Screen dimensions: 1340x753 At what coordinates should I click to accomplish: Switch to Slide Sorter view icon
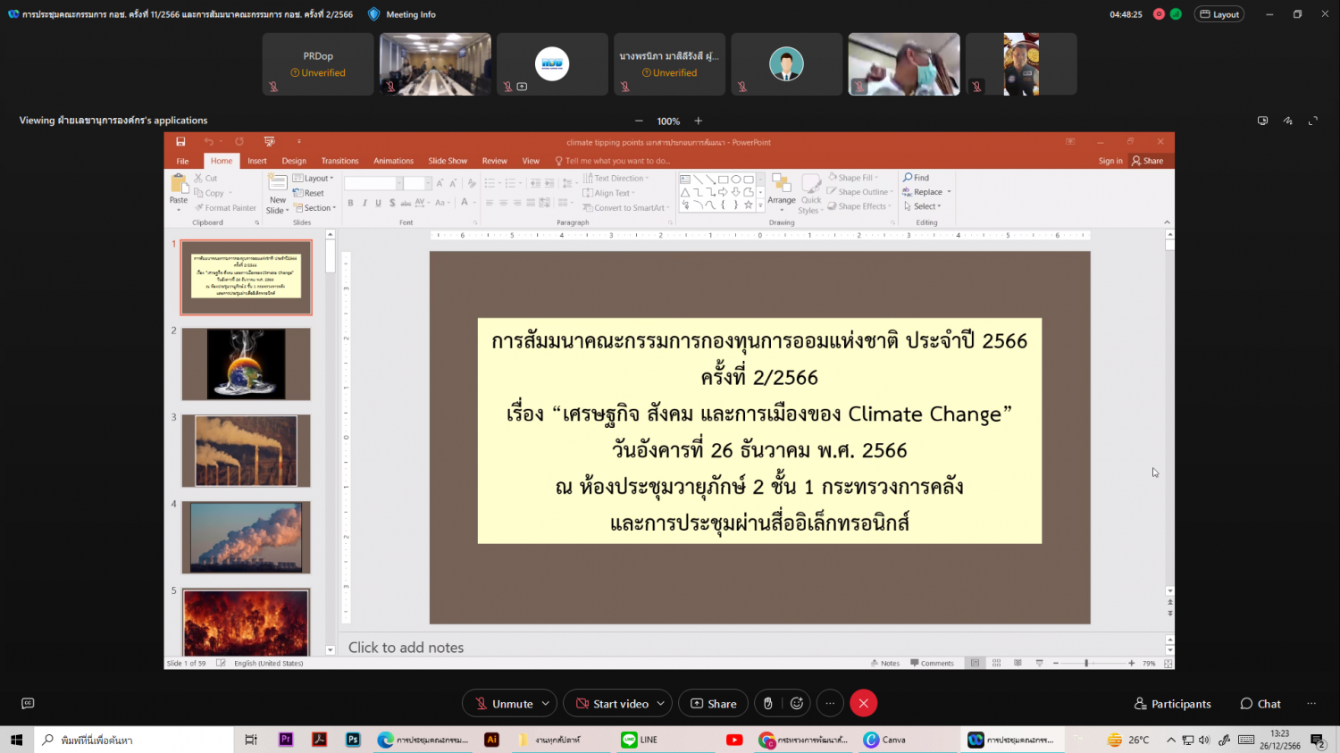click(996, 664)
